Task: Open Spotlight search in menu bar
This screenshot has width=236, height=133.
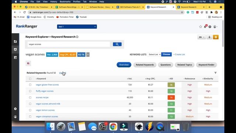Action: coord(210,1)
